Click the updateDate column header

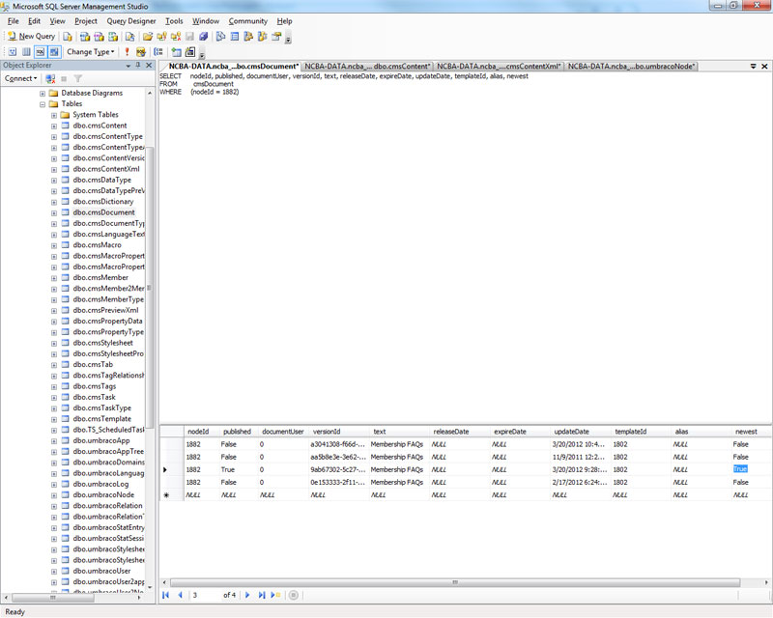coord(581,432)
